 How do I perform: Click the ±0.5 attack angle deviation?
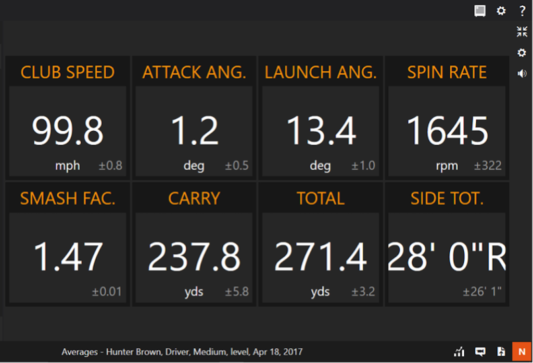click(237, 166)
